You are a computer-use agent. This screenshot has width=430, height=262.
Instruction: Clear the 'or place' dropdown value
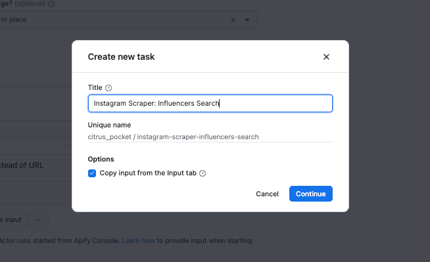(233, 20)
